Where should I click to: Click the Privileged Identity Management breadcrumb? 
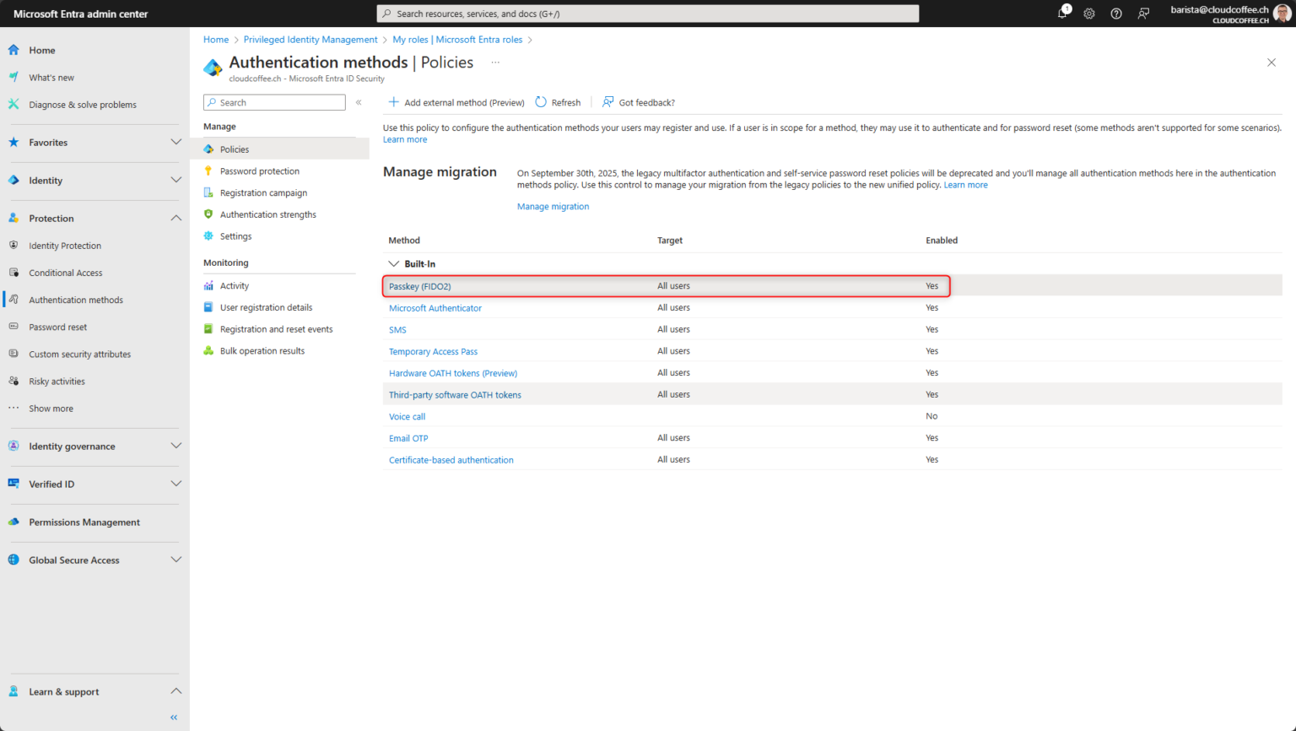click(310, 40)
